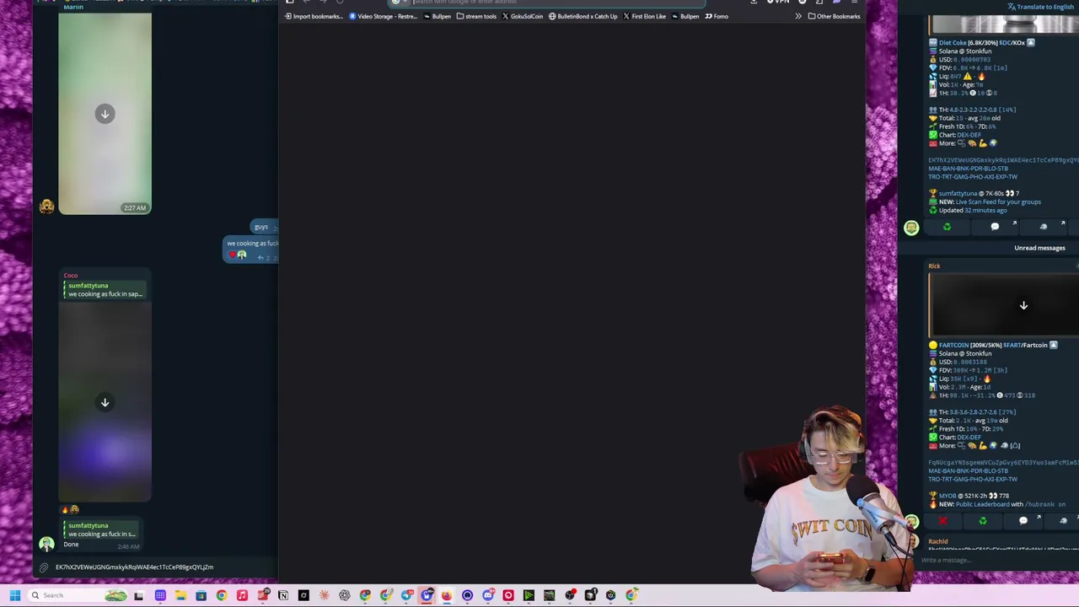Download the media in Rick's message
The height and width of the screenshot is (607, 1079).
click(x=1023, y=305)
